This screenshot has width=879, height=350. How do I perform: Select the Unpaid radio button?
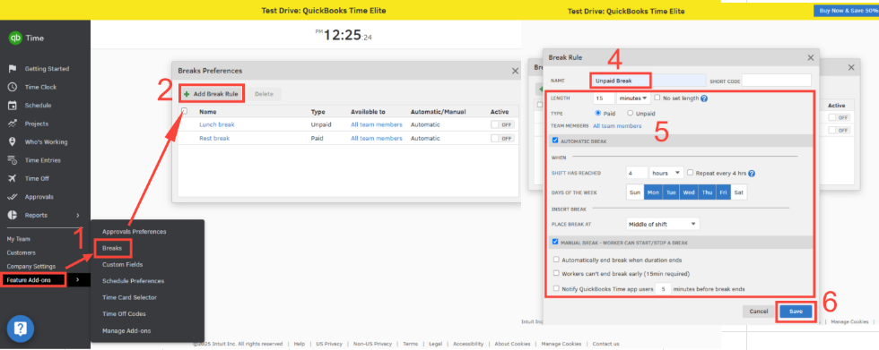(x=631, y=113)
